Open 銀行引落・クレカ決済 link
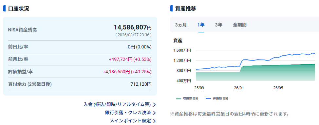 128,113
